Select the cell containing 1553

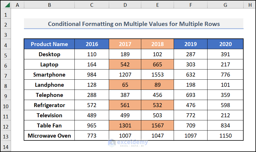(157, 75)
